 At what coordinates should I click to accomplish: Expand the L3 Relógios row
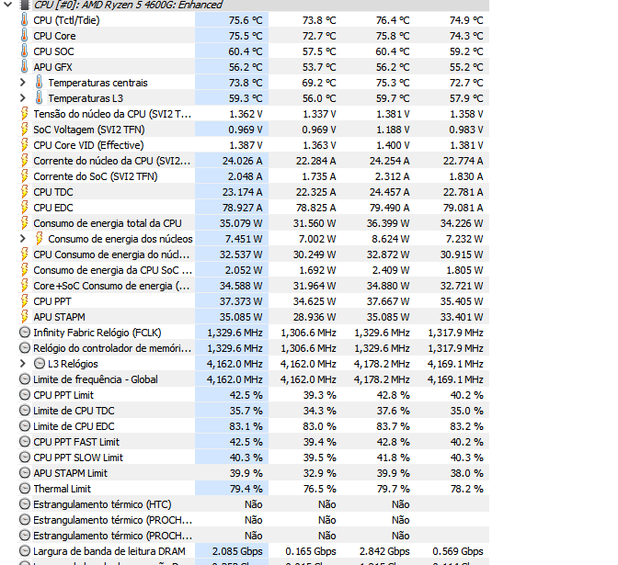pos(23,364)
